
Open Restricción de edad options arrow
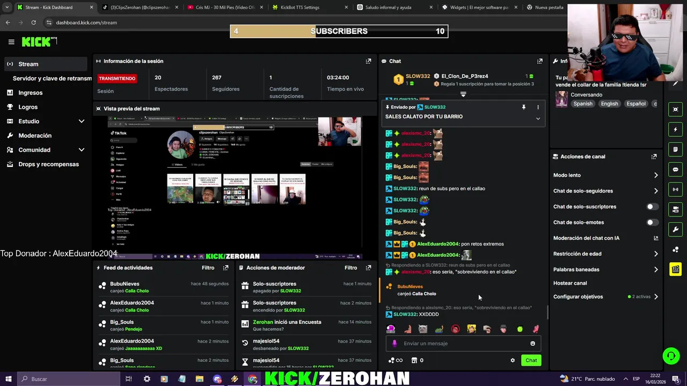pyautogui.click(x=655, y=254)
